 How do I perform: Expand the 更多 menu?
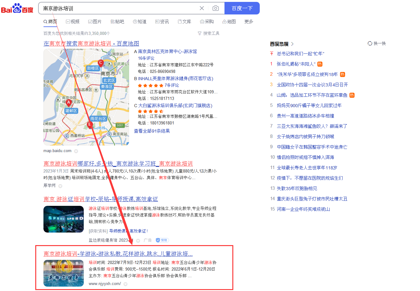coord(249,22)
